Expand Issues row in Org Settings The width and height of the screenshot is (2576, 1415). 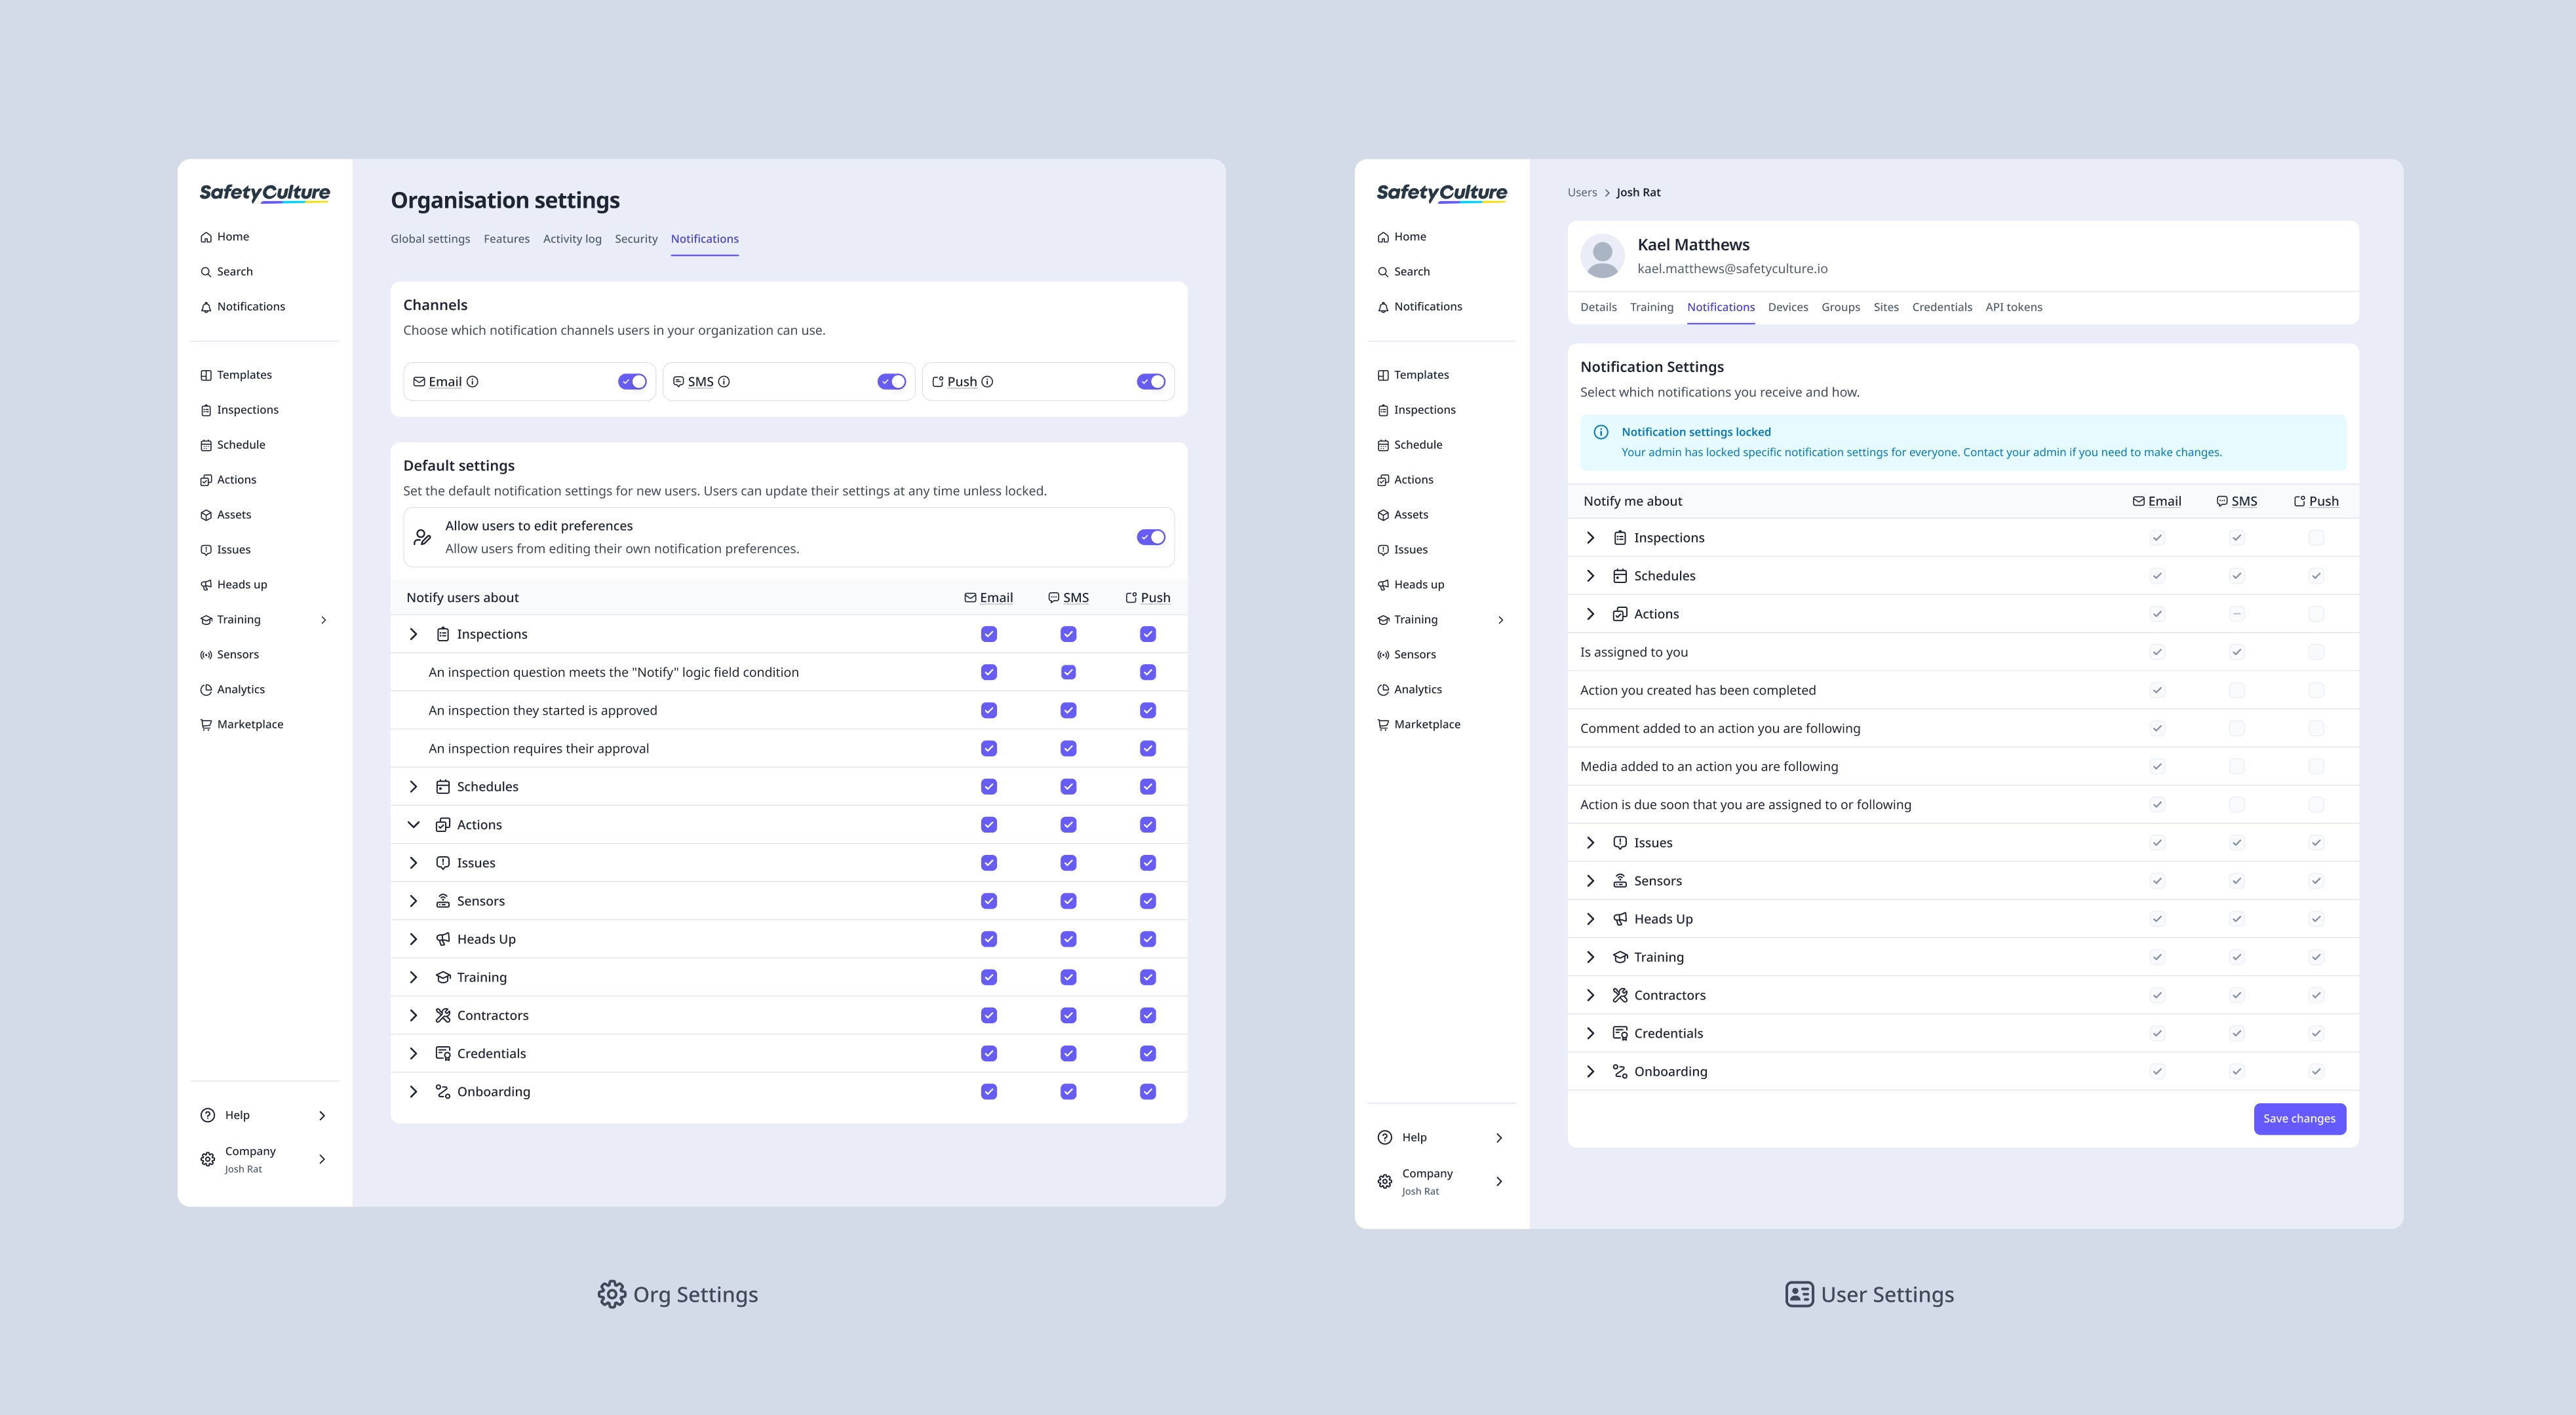413,863
